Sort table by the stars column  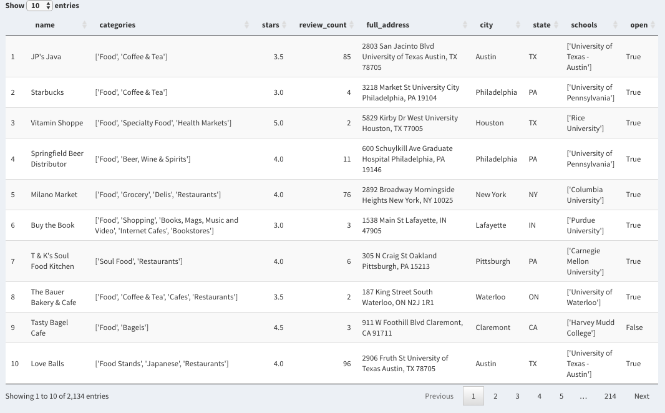click(x=271, y=25)
